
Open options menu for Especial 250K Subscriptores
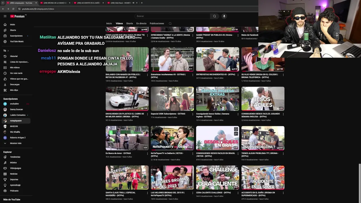point(193,114)
